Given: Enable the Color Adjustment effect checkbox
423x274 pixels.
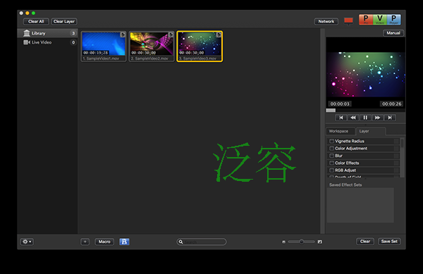Looking at the screenshot, I should [332, 149].
